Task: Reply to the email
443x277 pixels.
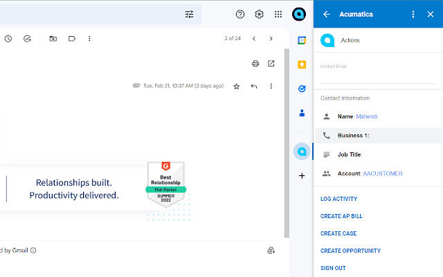Action: click(254, 86)
